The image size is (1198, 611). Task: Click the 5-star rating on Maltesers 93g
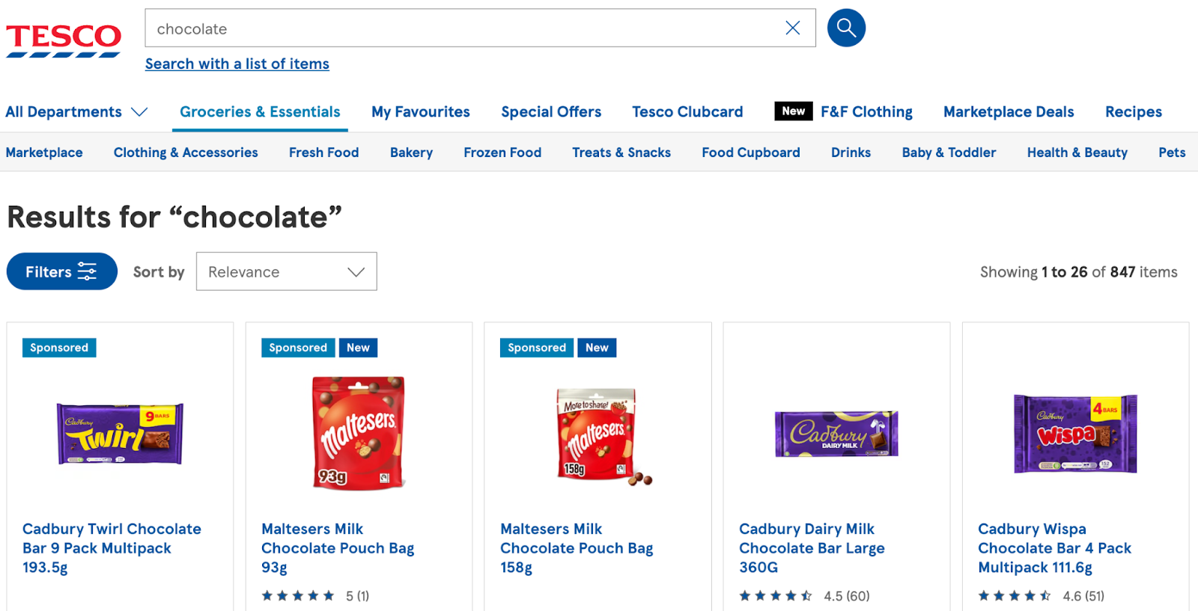click(x=297, y=595)
